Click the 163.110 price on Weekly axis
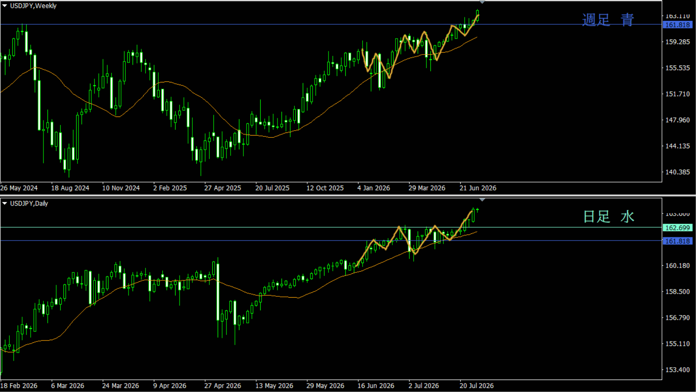This screenshot has height=392, width=696. pyautogui.click(x=677, y=16)
